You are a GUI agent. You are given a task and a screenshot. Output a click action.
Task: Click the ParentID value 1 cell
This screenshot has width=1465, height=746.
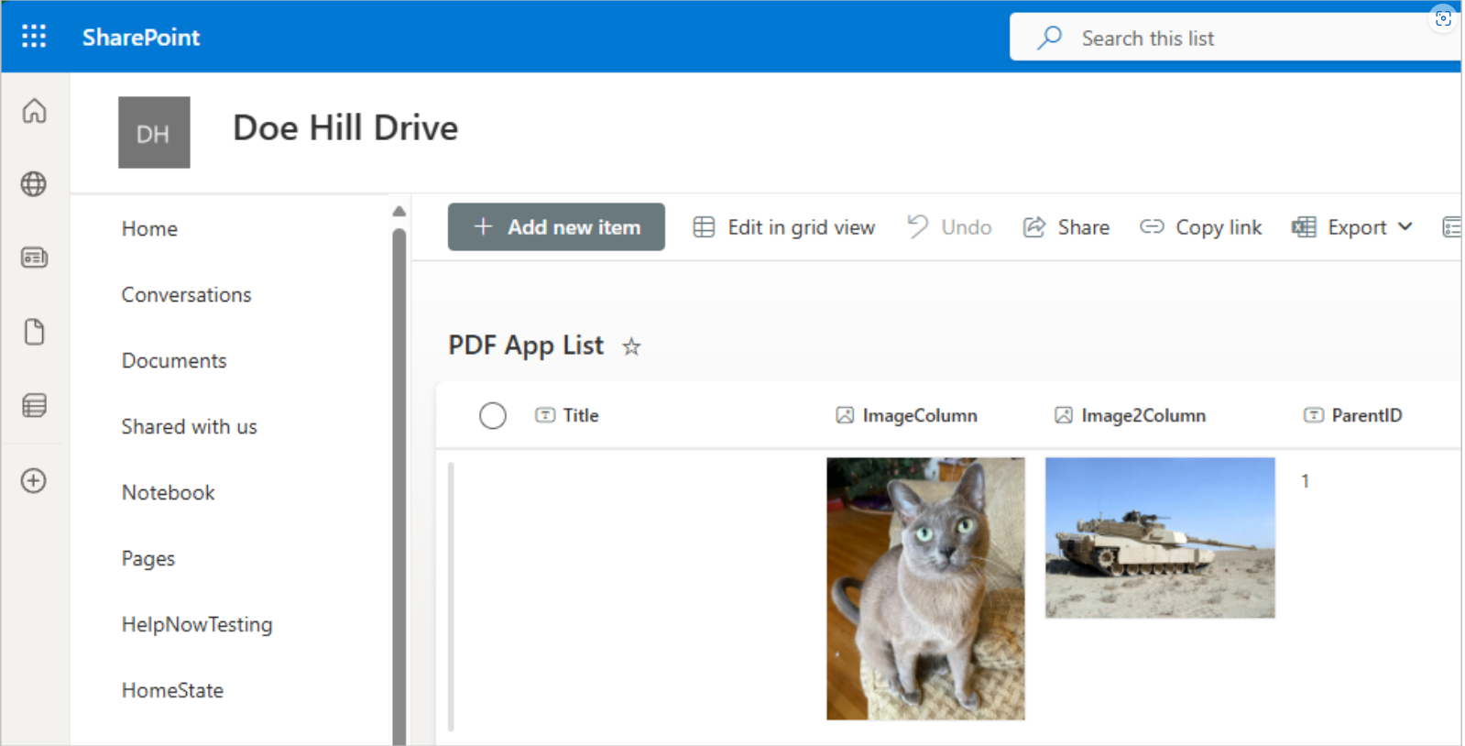[x=1306, y=481]
